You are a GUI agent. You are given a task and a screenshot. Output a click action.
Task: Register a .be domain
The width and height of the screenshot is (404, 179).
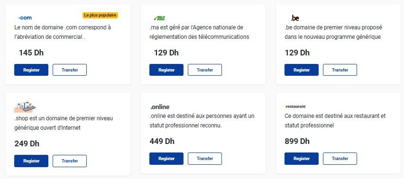coord(302,70)
